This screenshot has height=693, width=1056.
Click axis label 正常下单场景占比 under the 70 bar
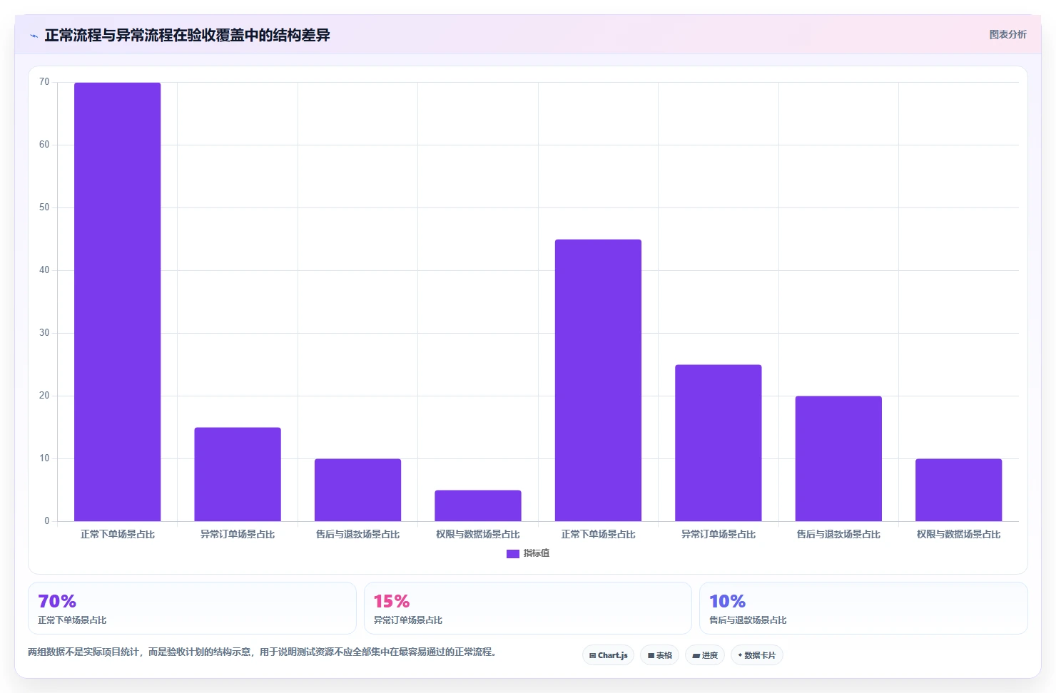coord(118,534)
